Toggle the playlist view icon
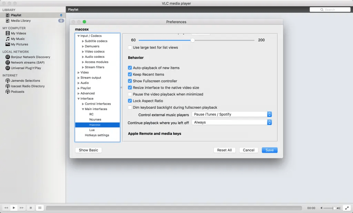 pos(40,207)
